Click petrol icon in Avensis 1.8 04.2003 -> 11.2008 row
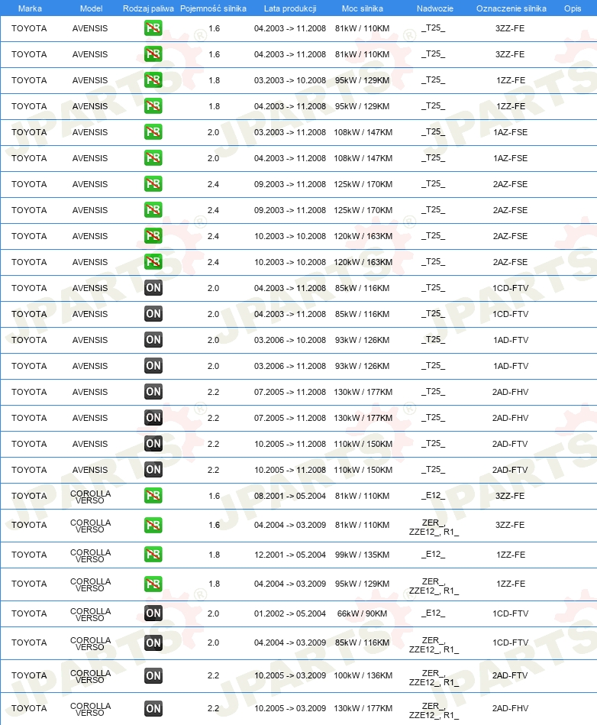Image resolution: width=597 pixels, height=725 pixels. pos(153,106)
